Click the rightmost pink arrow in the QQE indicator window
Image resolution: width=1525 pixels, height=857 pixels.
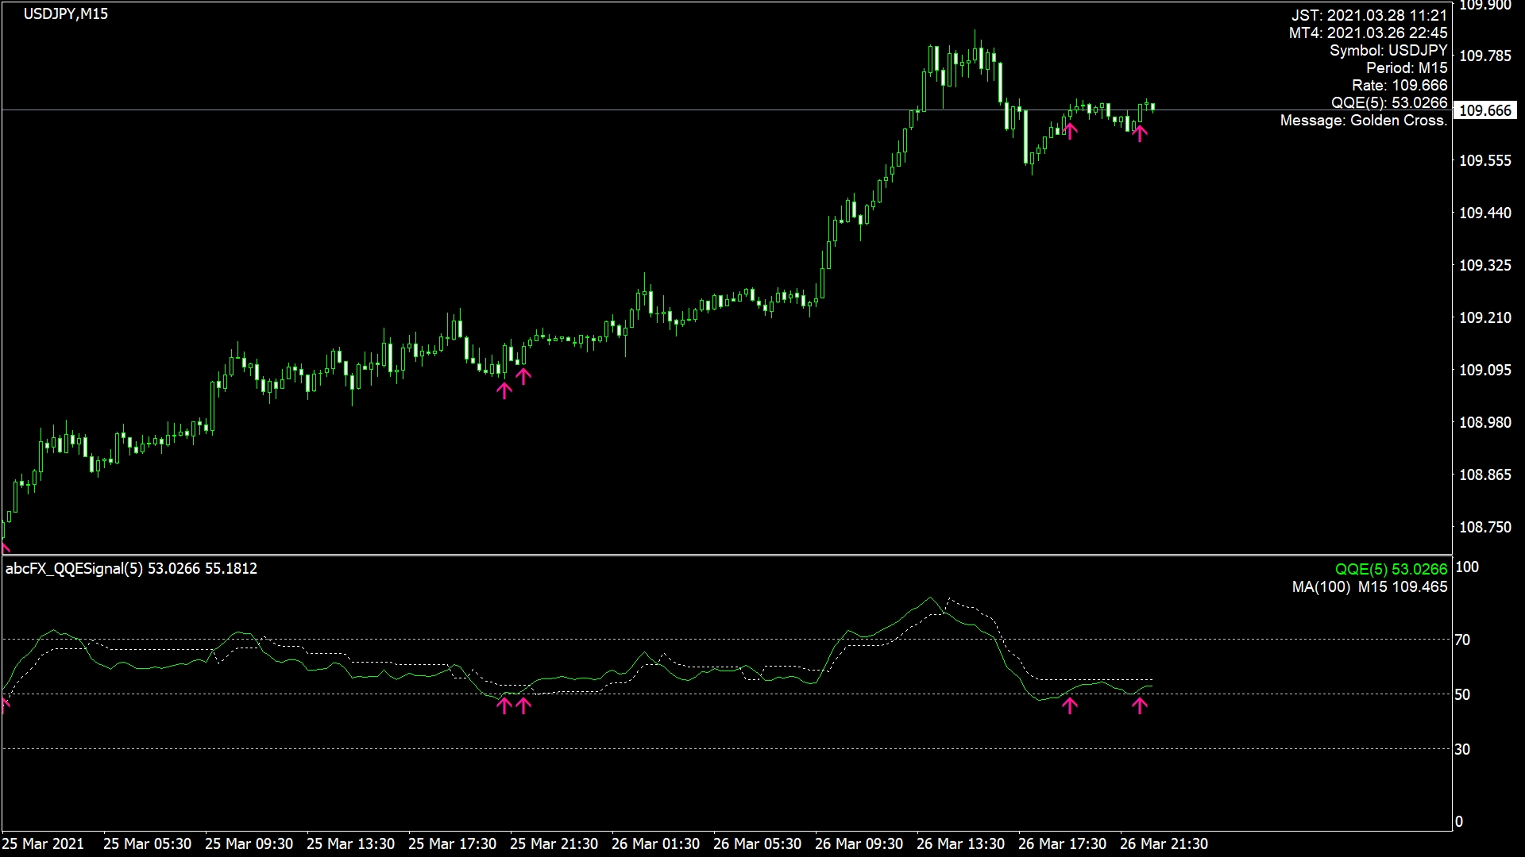(x=1140, y=705)
